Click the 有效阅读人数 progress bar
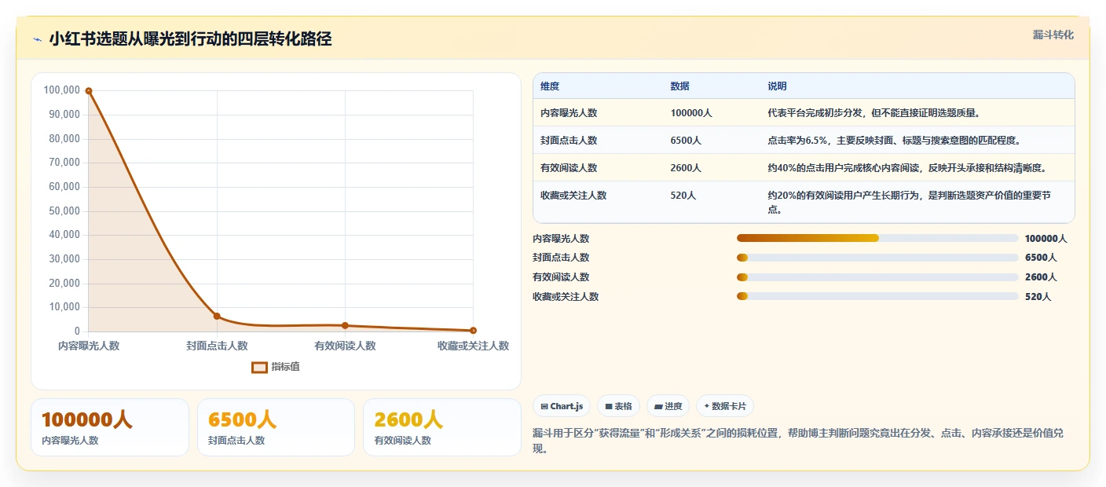Viewport: 1106px width, 487px height. pyautogui.click(x=877, y=277)
